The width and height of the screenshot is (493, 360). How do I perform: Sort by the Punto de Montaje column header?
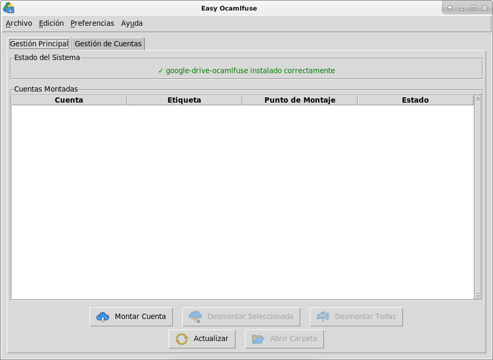click(x=300, y=100)
